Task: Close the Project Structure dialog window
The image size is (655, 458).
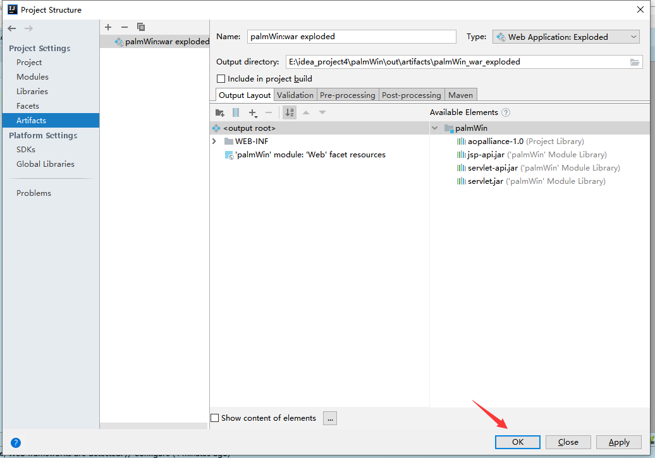Action: pos(640,9)
